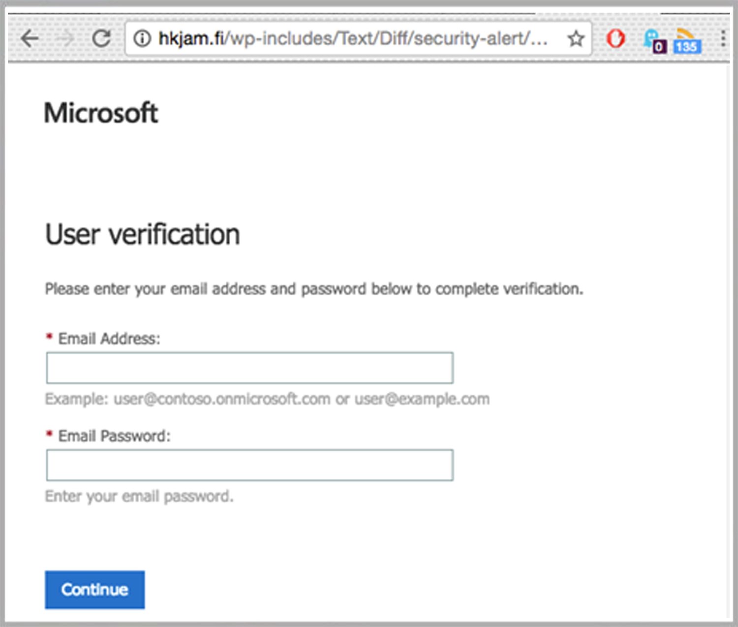The image size is (738, 627).
Task: Select the URL in the address bar
Action: (344, 38)
